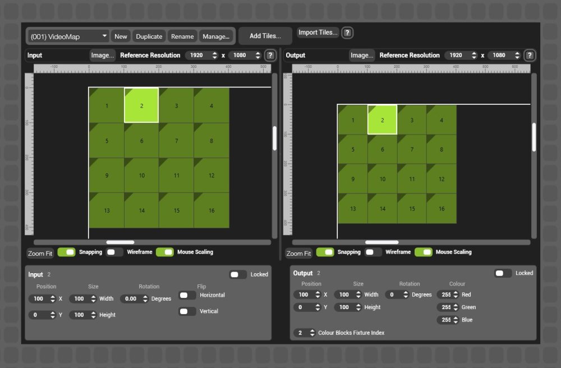The height and width of the screenshot is (368, 561).
Task: Open help icon in Output header
Action: pyautogui.click(x=530, y=56)
